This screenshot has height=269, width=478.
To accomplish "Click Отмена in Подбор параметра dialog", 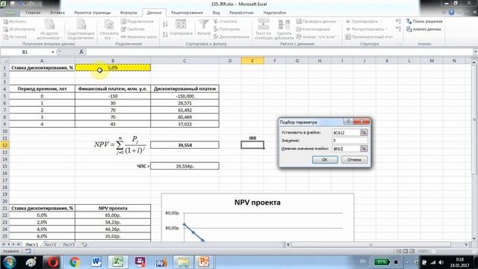I will tap(354, 159).
